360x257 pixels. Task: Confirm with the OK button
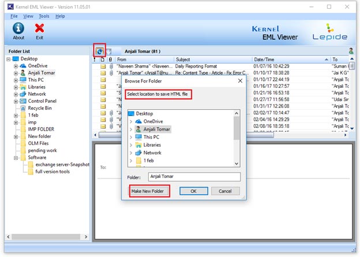click(193, 191)
